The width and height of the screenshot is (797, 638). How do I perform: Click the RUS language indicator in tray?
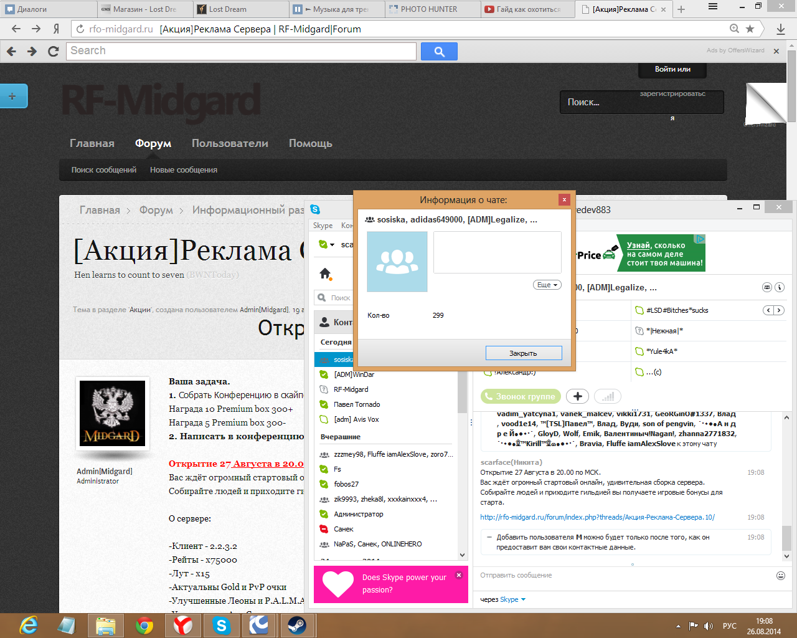pyautogui.click(x=730, y=626)
